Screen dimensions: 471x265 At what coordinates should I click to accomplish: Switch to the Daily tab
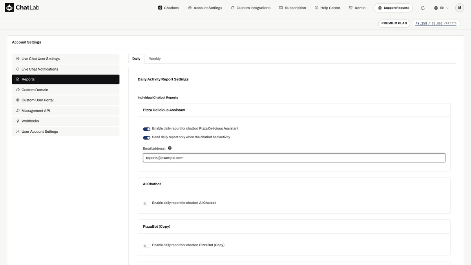tap(136, 59)
